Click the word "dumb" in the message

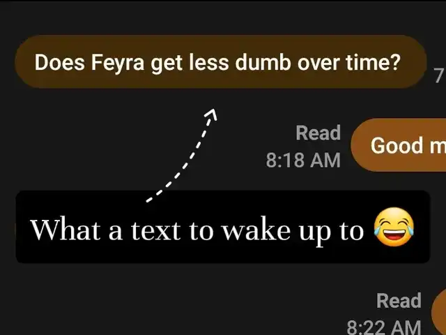[263, 62]
